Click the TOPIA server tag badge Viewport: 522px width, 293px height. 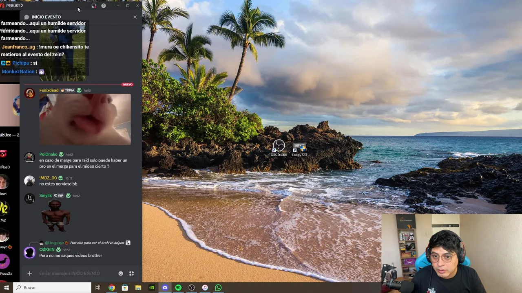[68, 90]
